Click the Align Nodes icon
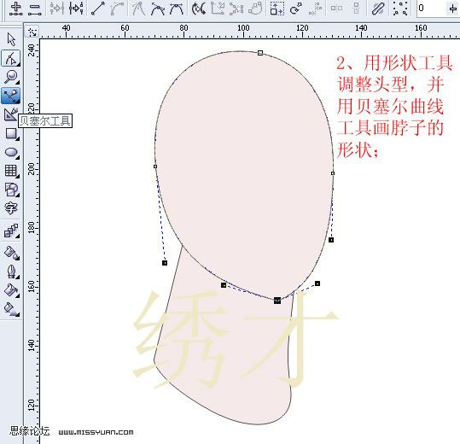The image size is (460, 444). click(316, 8)
